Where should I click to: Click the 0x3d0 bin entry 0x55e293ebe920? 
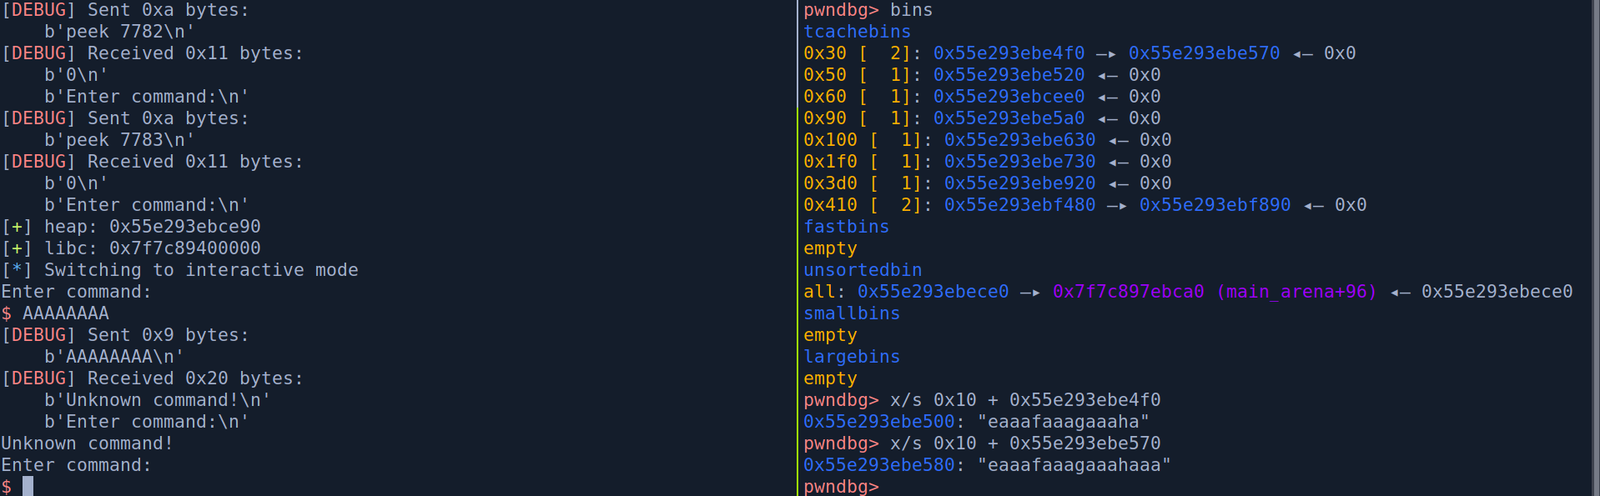[x=1019, y=183]
